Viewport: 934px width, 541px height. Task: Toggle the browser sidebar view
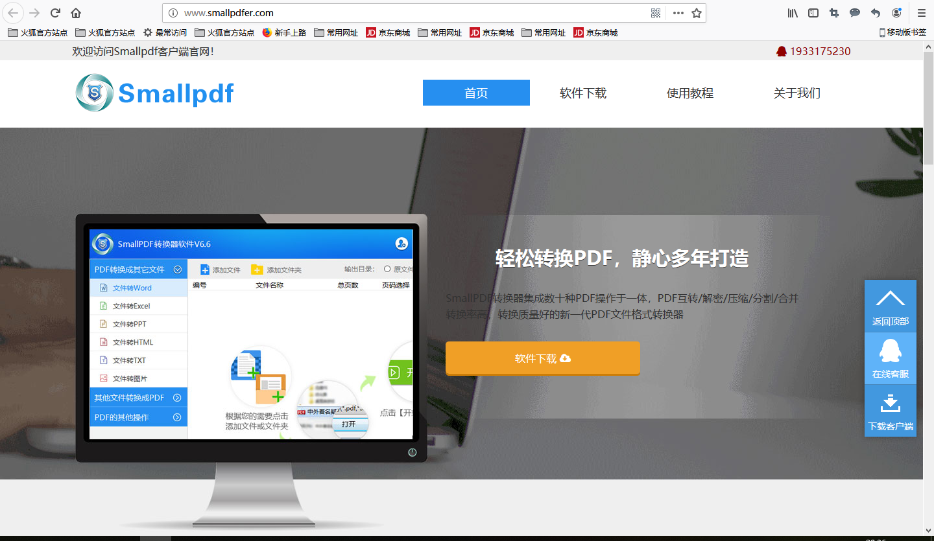tap(813, 13)
